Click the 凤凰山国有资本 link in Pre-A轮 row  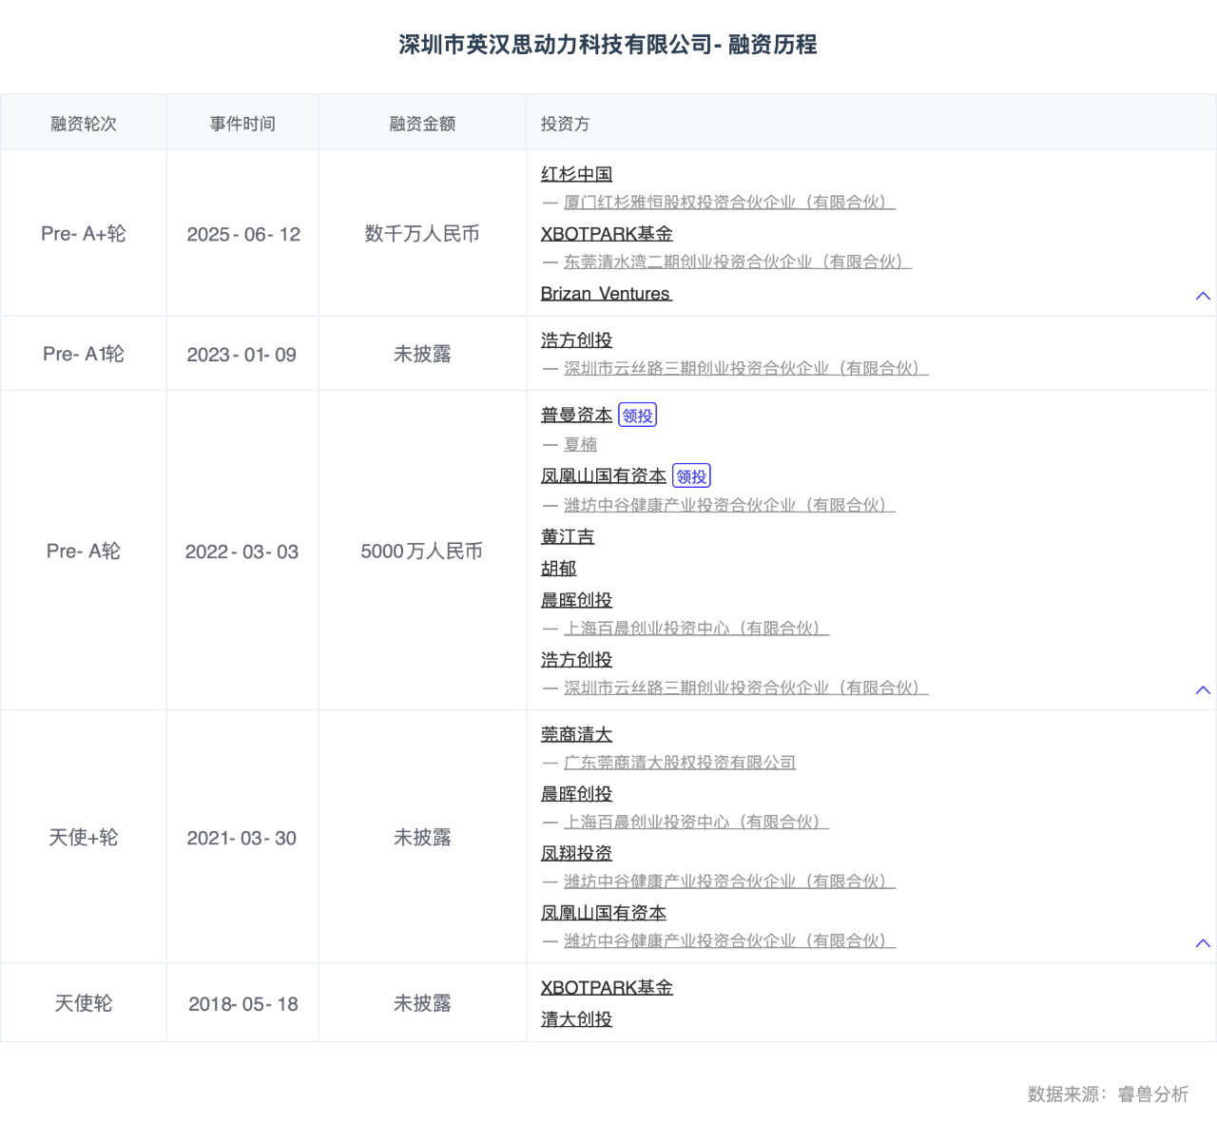[x=603, y=475]
